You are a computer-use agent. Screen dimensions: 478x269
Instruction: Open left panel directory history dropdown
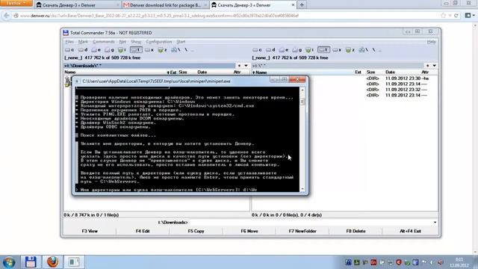(x=246, y=66)
